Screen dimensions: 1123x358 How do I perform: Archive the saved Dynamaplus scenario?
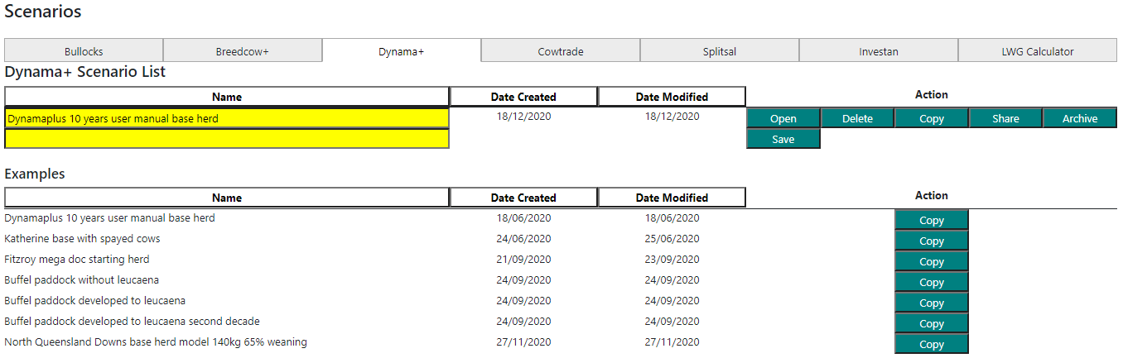(1080, 118)
